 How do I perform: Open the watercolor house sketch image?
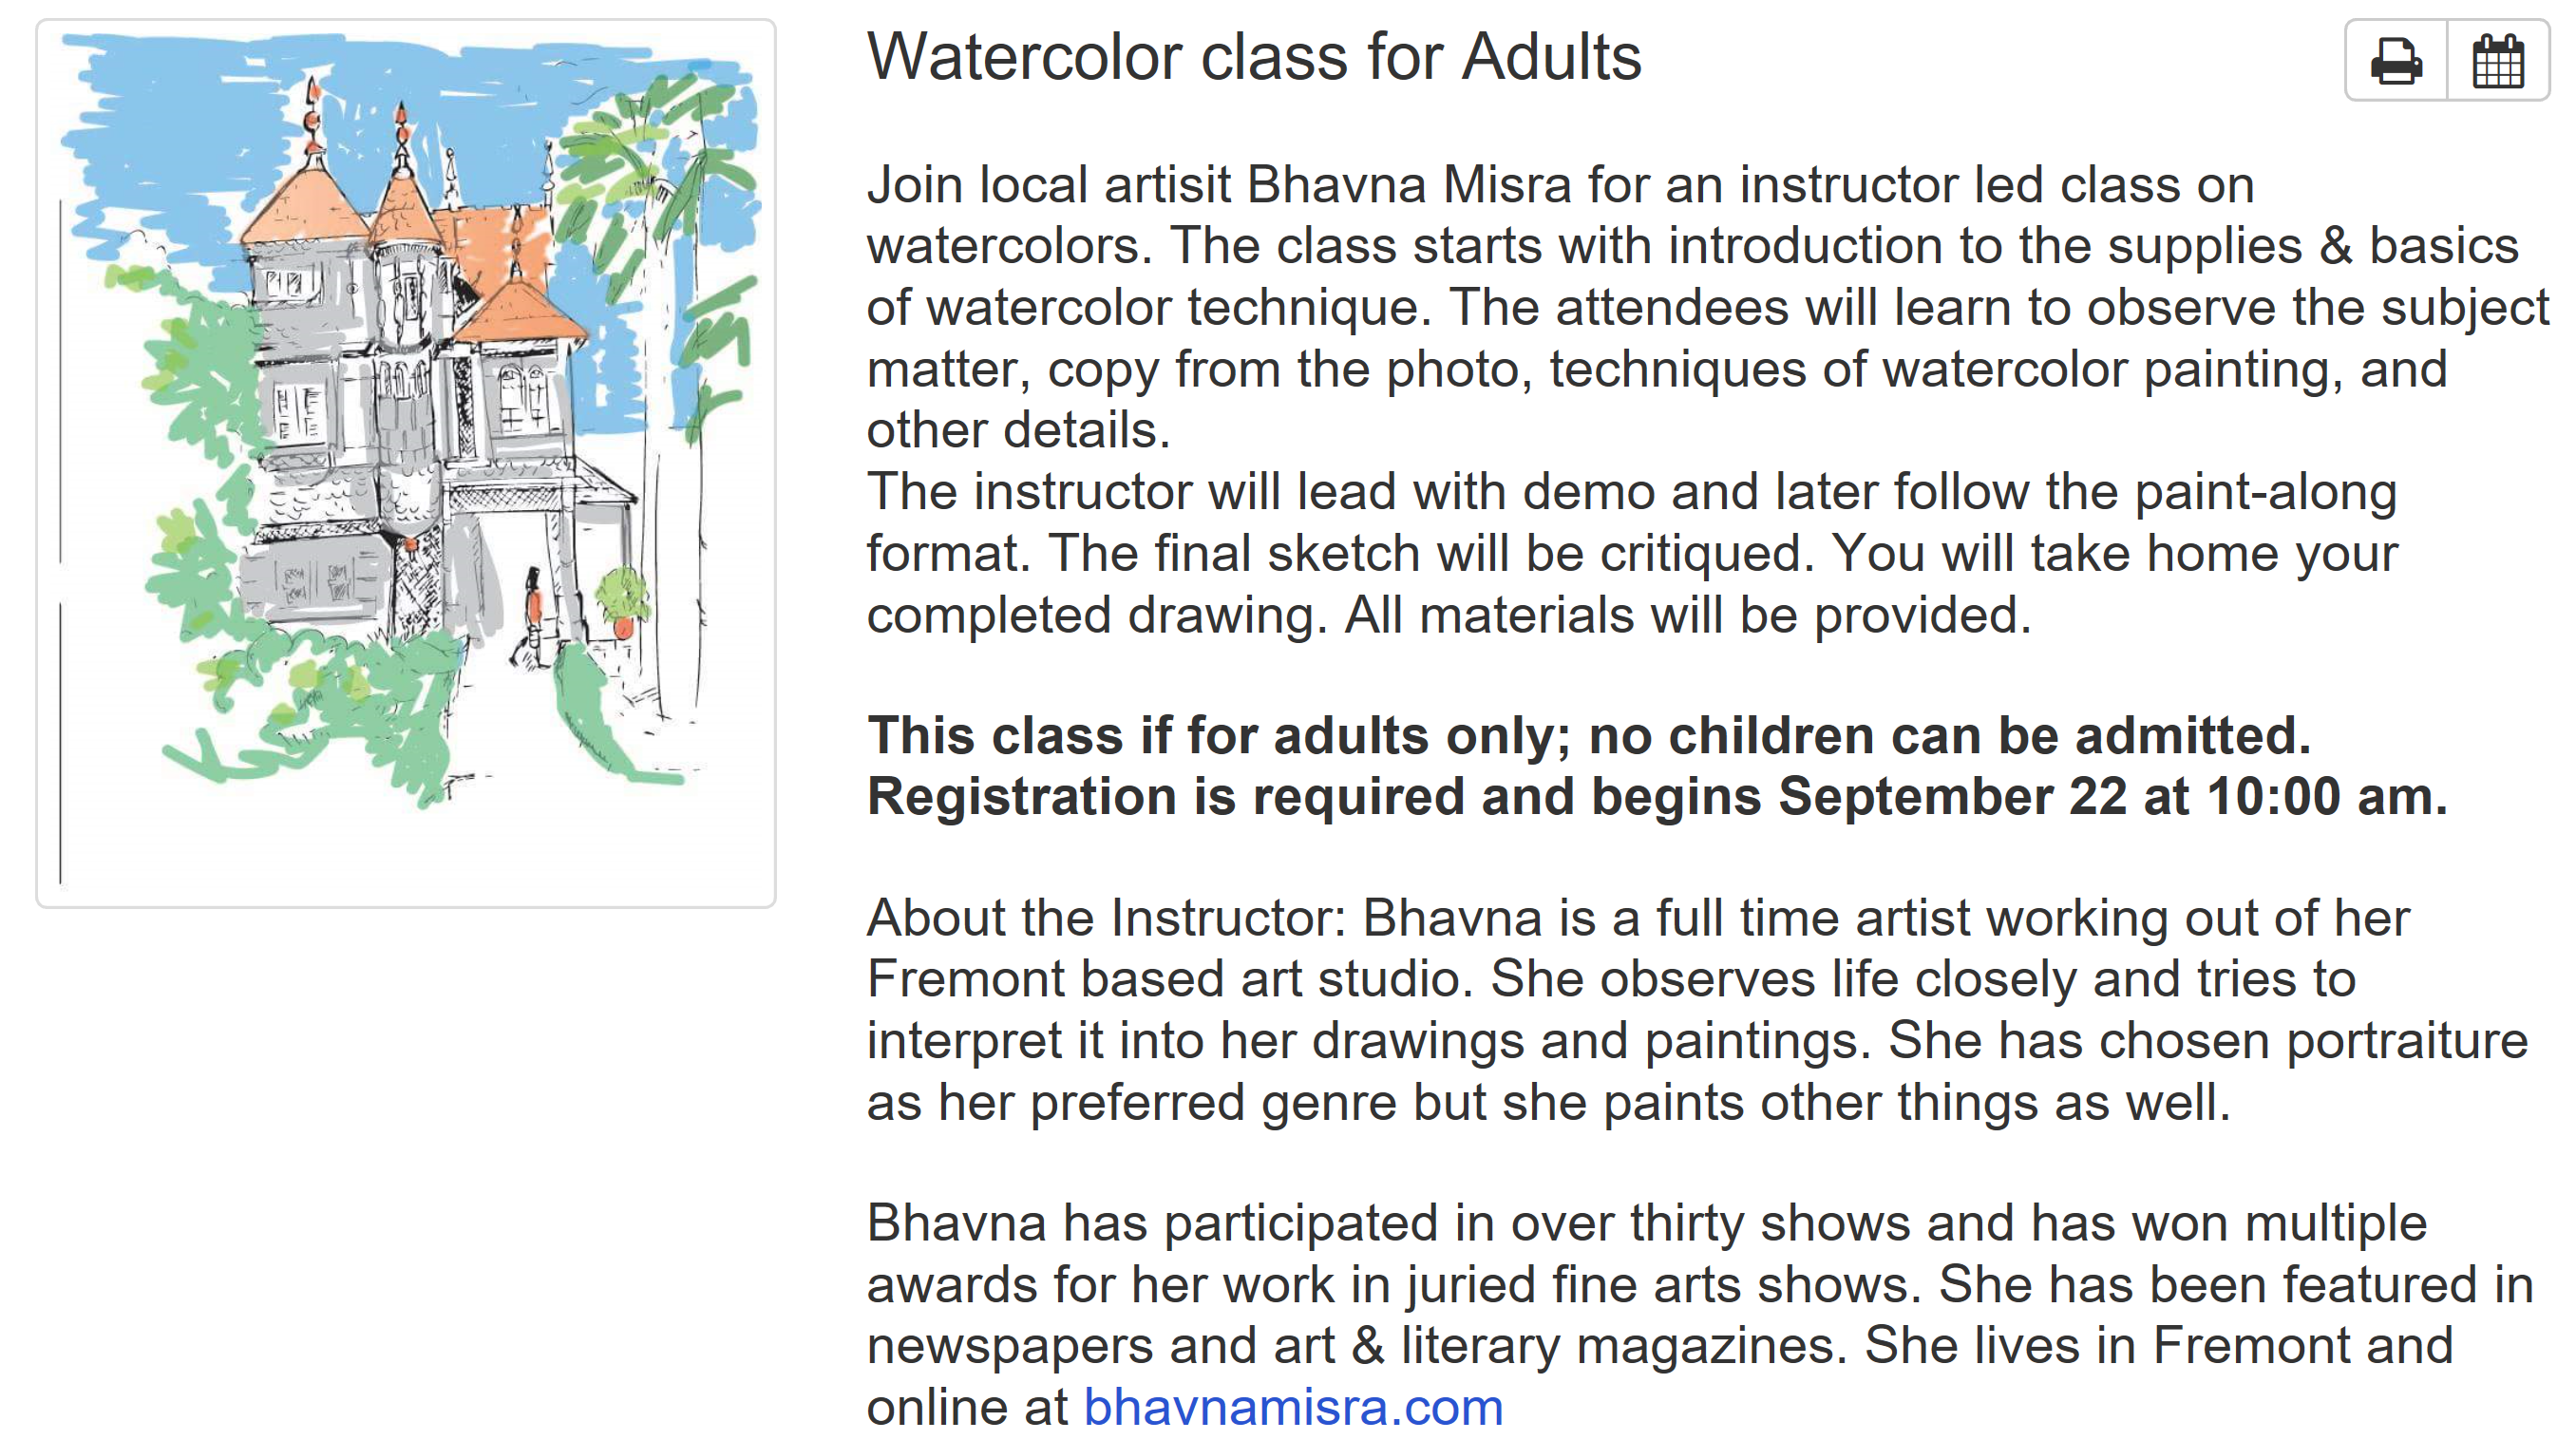tap(406, 462)
